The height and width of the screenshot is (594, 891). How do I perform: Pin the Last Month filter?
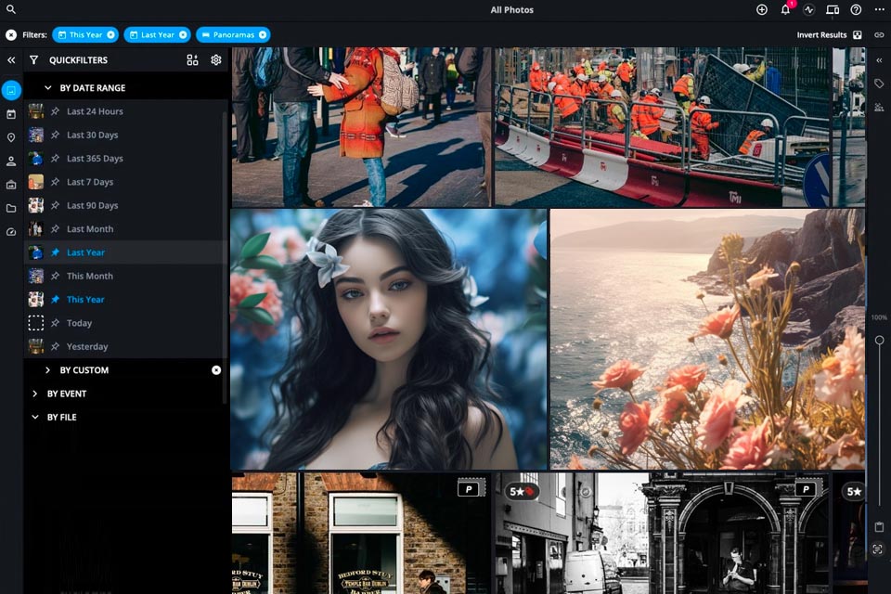point(55,229)
